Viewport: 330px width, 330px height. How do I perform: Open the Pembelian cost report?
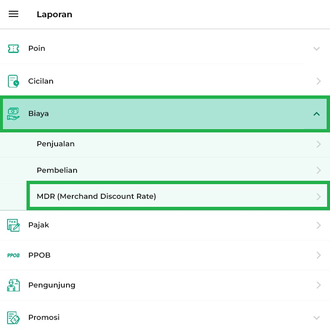(57, 170)
